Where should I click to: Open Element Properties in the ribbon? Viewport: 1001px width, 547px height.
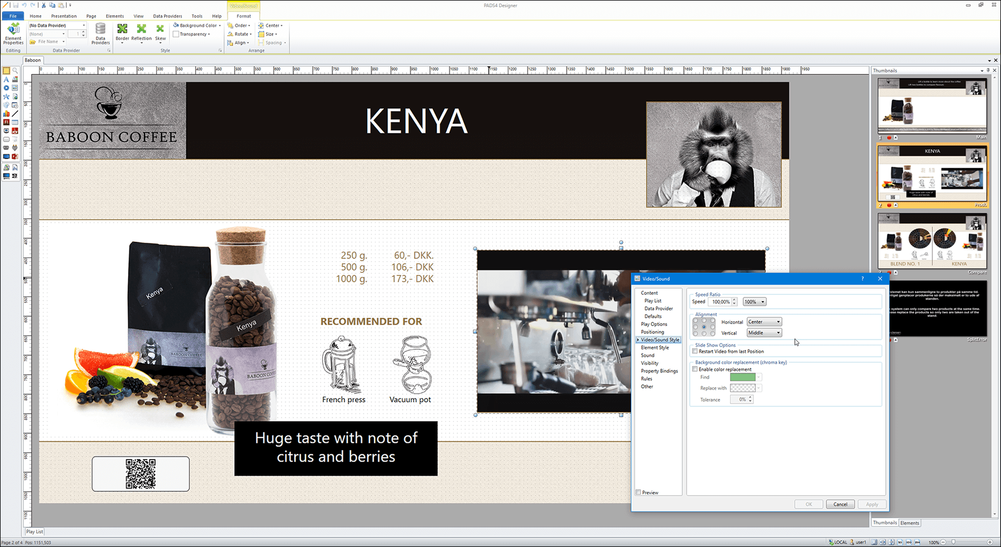coord(13,34)
